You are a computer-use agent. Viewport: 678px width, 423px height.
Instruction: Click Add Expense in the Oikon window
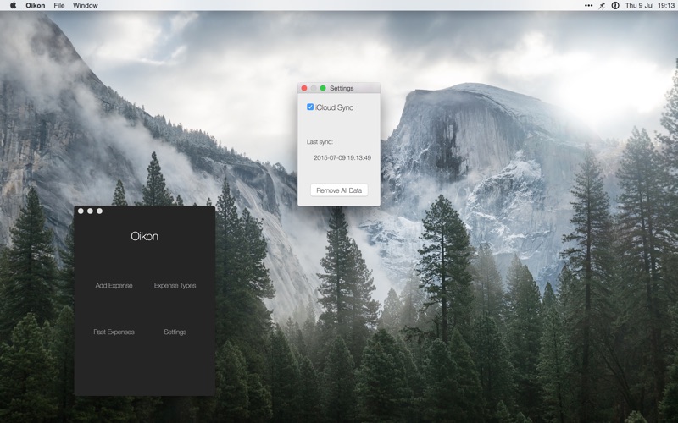[114, 285]
